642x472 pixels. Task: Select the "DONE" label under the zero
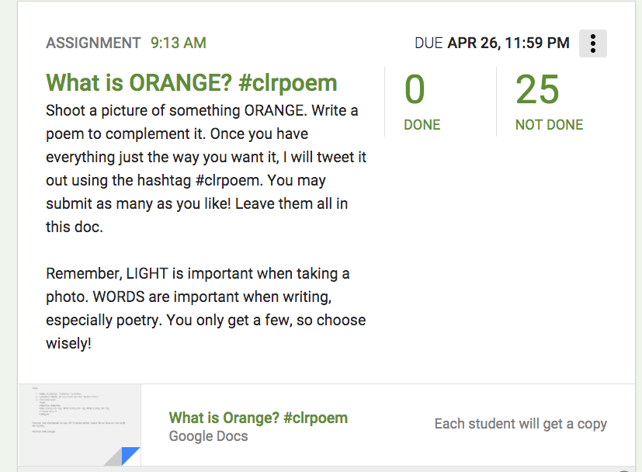pyautogui.click(x=422, y=125)
